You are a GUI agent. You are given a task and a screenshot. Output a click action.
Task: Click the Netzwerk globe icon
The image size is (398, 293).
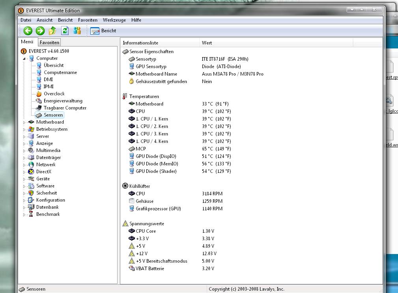click(x=31, y=165)
